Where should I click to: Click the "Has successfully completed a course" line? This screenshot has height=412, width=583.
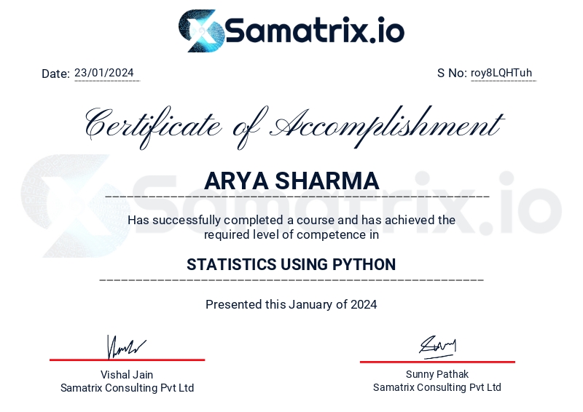291,220
